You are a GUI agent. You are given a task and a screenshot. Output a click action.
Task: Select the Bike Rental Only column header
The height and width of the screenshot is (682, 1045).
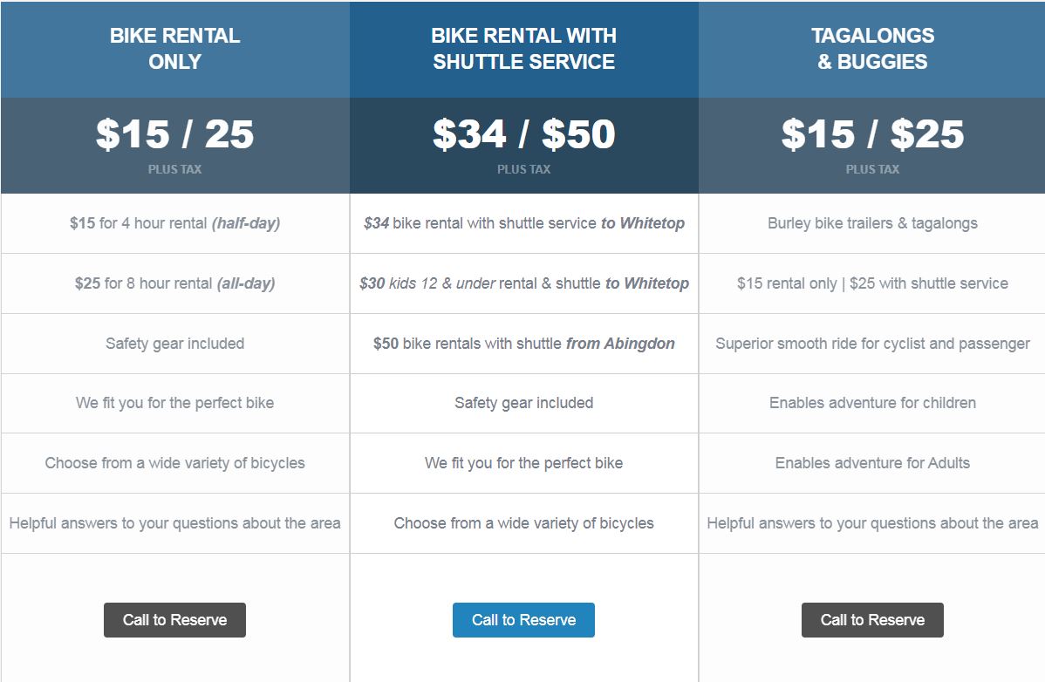[174, 49]
